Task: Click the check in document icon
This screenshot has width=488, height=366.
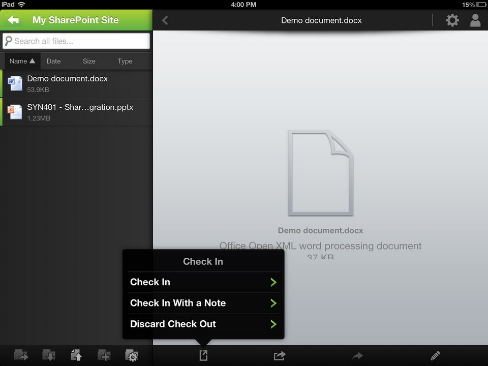Action: click(x=203, y=355)
